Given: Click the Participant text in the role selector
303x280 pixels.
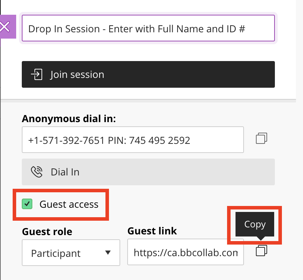Looking at the screenshot, I should click(56, 253).
